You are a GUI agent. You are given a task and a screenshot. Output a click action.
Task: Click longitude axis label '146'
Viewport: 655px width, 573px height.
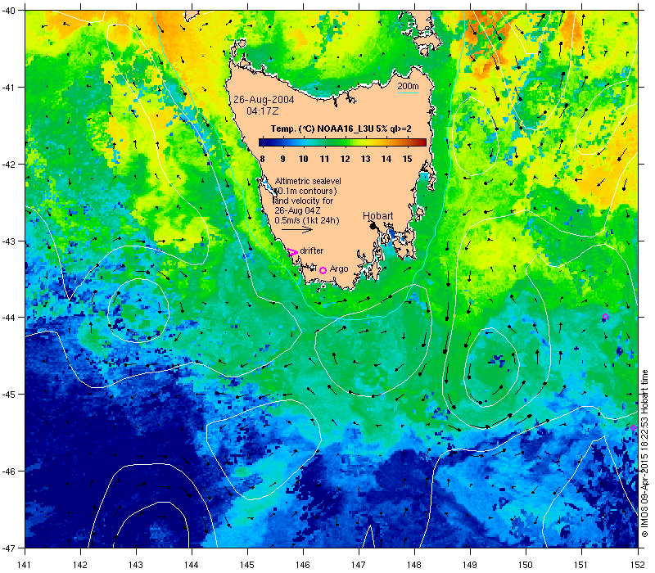point(303,565)
